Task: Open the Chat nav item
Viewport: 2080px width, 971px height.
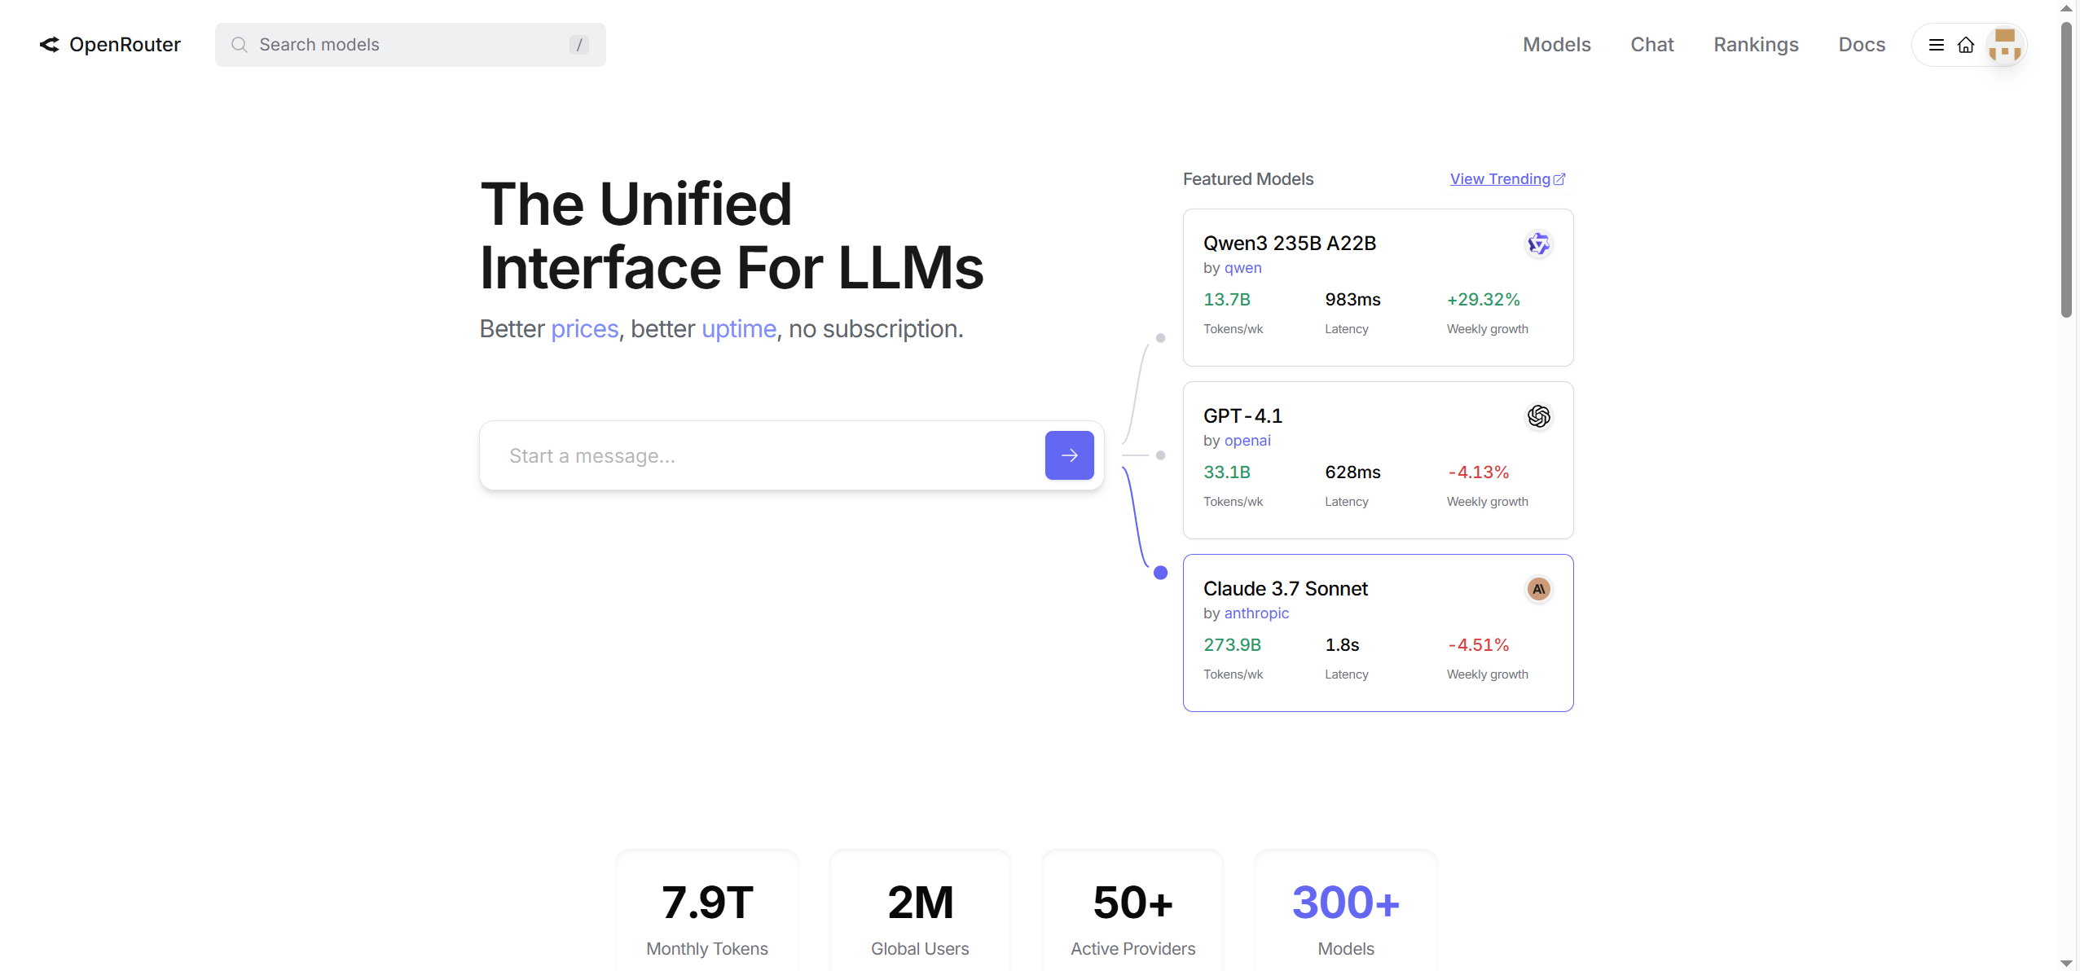Action: (1651, 45)
